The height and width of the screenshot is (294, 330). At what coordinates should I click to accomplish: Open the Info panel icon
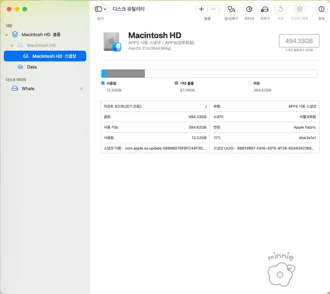[x=321, y=9]
